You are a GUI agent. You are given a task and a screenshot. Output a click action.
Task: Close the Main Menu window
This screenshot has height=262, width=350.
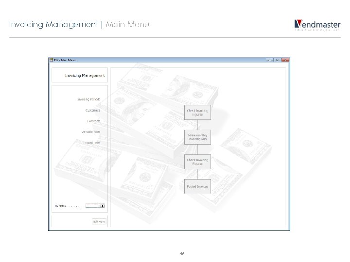coord(285,60)
